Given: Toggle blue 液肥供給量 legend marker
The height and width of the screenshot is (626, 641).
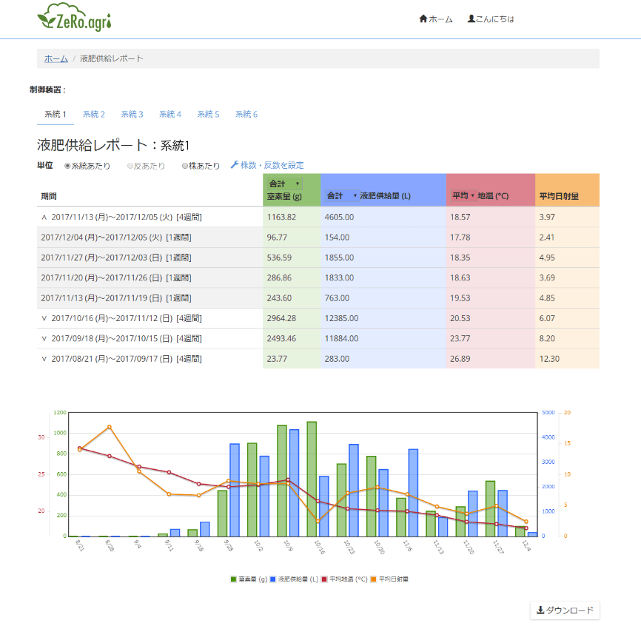Looking at the screenshot, I should [273, 579].
